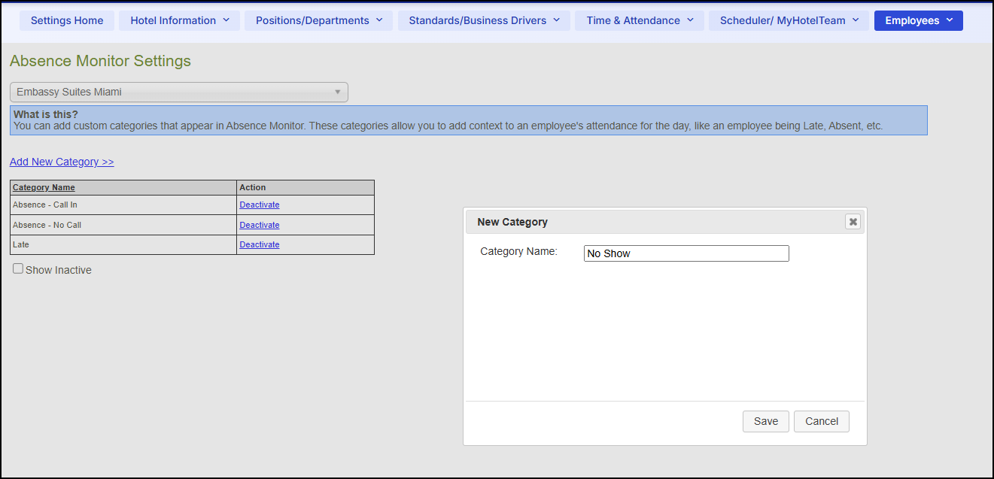The width and height of the screenshot is (994, 479).
Task: Sort by Category Name column header
Action: [x=44, y=187]
